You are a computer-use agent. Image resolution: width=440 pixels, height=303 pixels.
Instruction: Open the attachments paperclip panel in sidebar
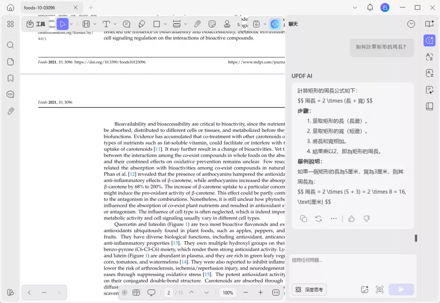(10, 111)
